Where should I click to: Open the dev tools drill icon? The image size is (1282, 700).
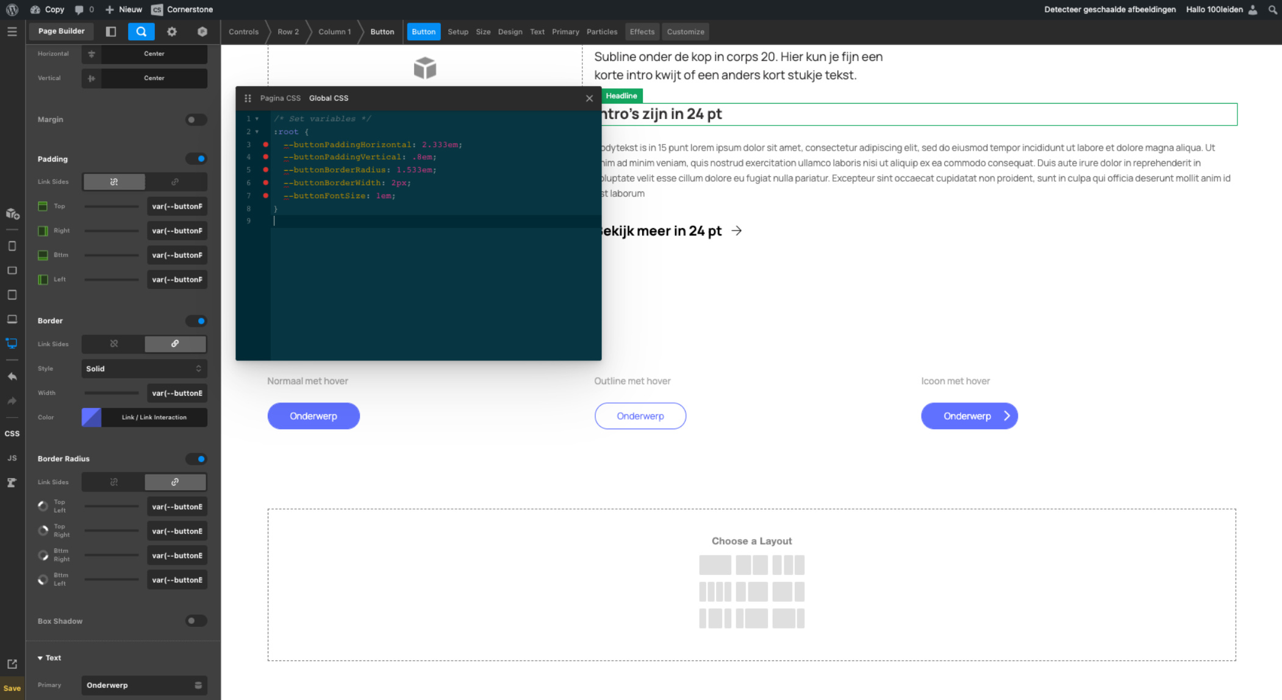coord(12,482)
